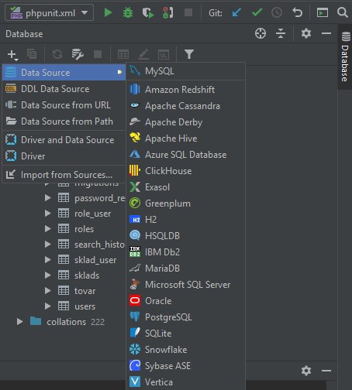
Task: Open Database panel settings gear
Action: [306, 33]
